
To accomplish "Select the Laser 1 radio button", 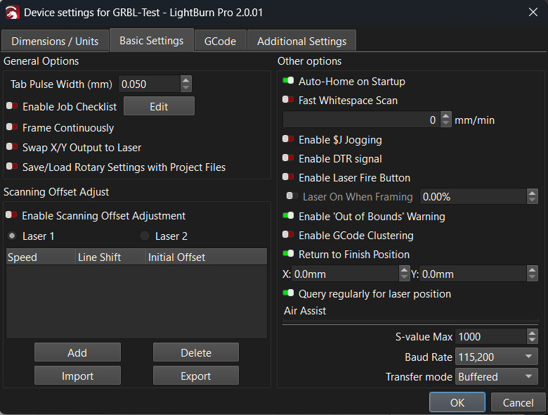I will [12, 236].
